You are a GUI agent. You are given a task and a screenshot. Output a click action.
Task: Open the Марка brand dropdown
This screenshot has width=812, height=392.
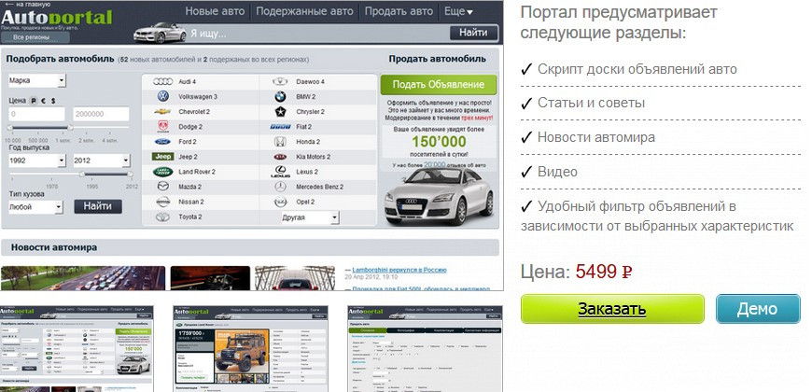click(36, 81)
